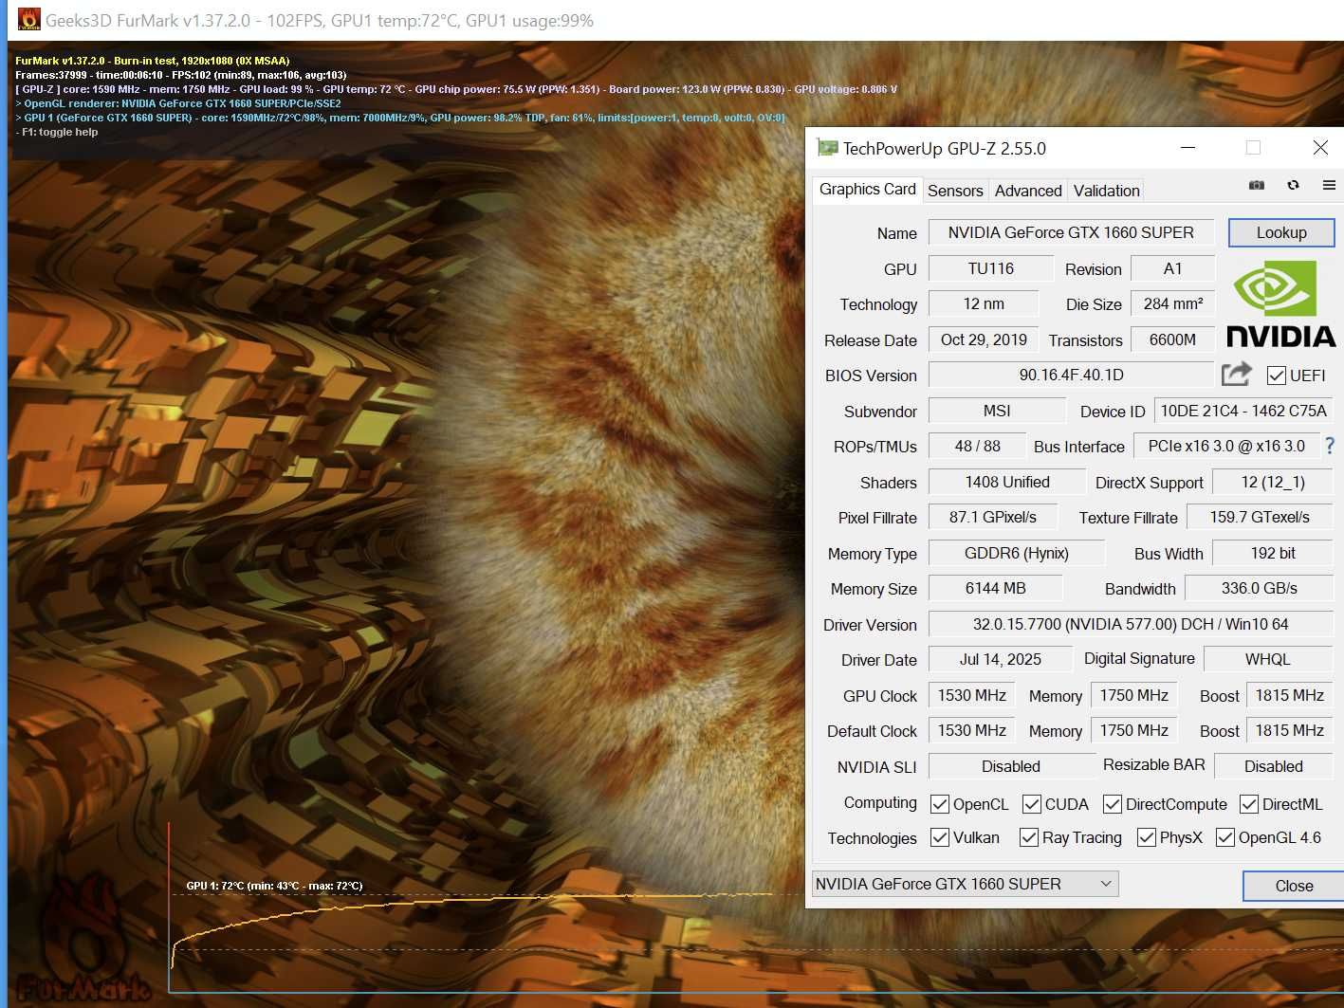Toggle the OpenGL 4.6 checkbox
The width and height of the screenshot is (1344, 1008).
click(1225, 837)
